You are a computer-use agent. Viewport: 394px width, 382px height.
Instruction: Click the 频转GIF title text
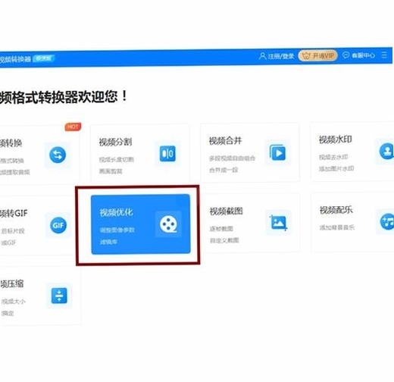click(x=14, y=214)
